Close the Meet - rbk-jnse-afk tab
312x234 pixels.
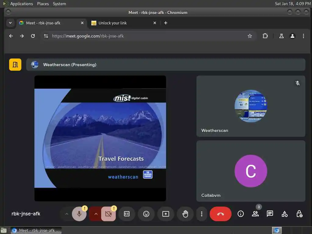[82, 23]
